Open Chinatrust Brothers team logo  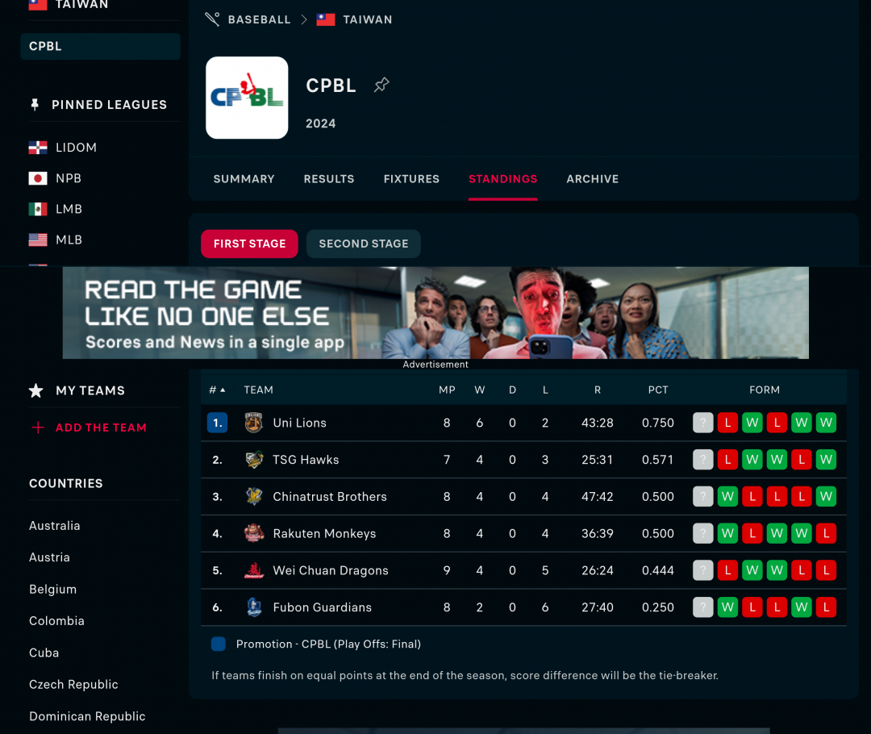254,496
